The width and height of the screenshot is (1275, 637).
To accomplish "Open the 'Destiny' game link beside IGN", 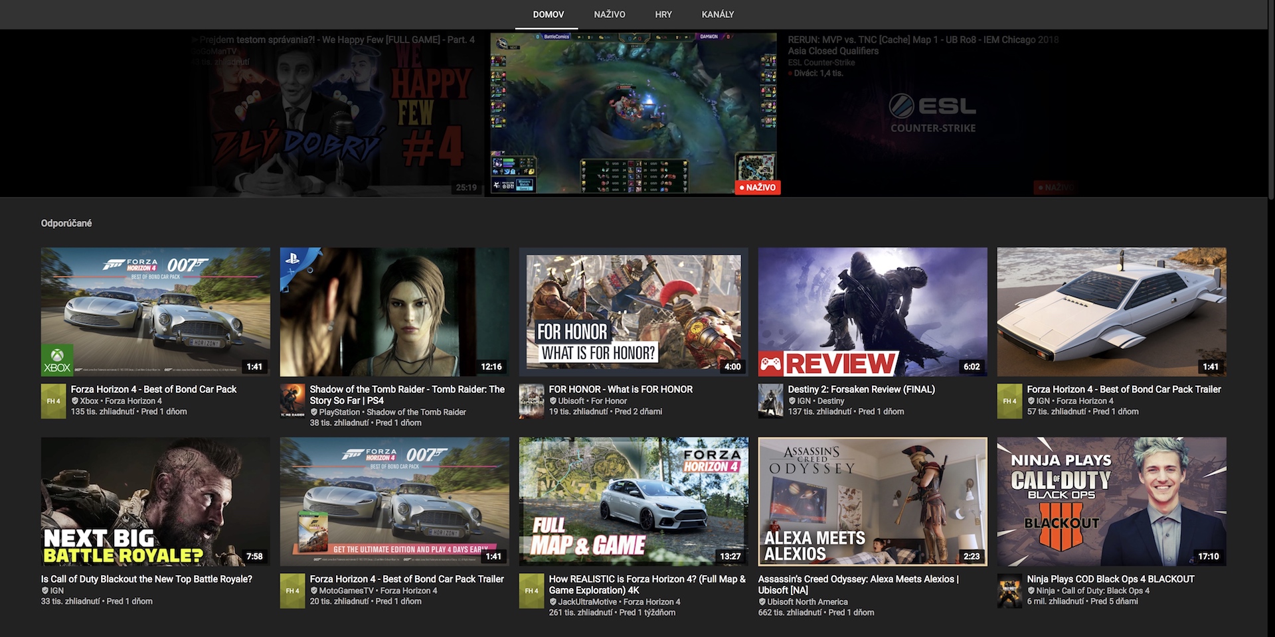I will pos(831,401).
